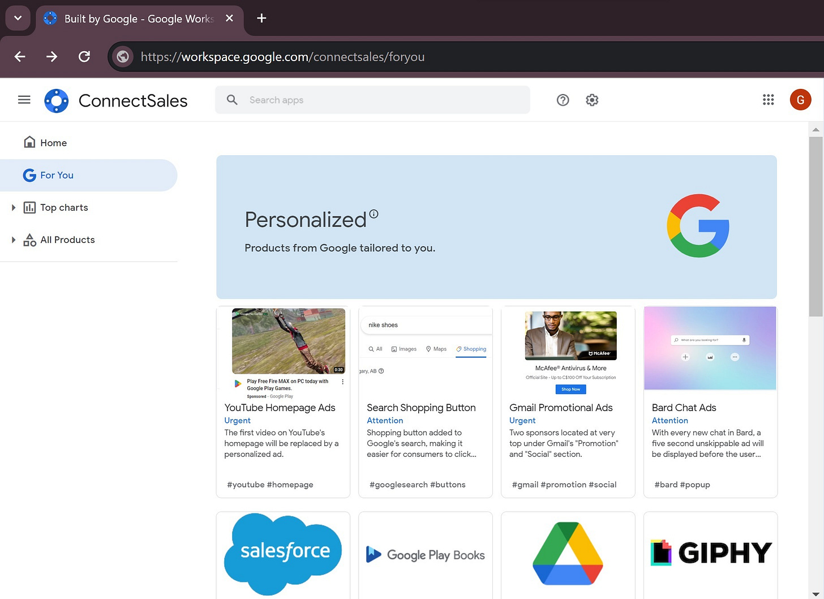Click the site info globe icon
Viewport: 824px width, 599px height.
point(123,57)
